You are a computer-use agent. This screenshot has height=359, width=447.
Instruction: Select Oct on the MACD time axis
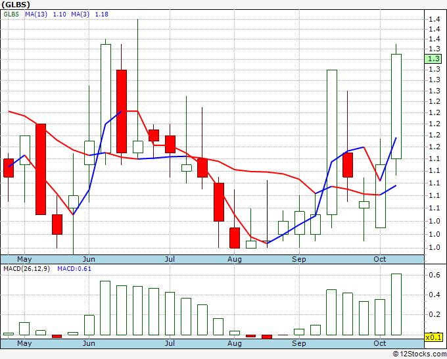[x=380, y=343]
